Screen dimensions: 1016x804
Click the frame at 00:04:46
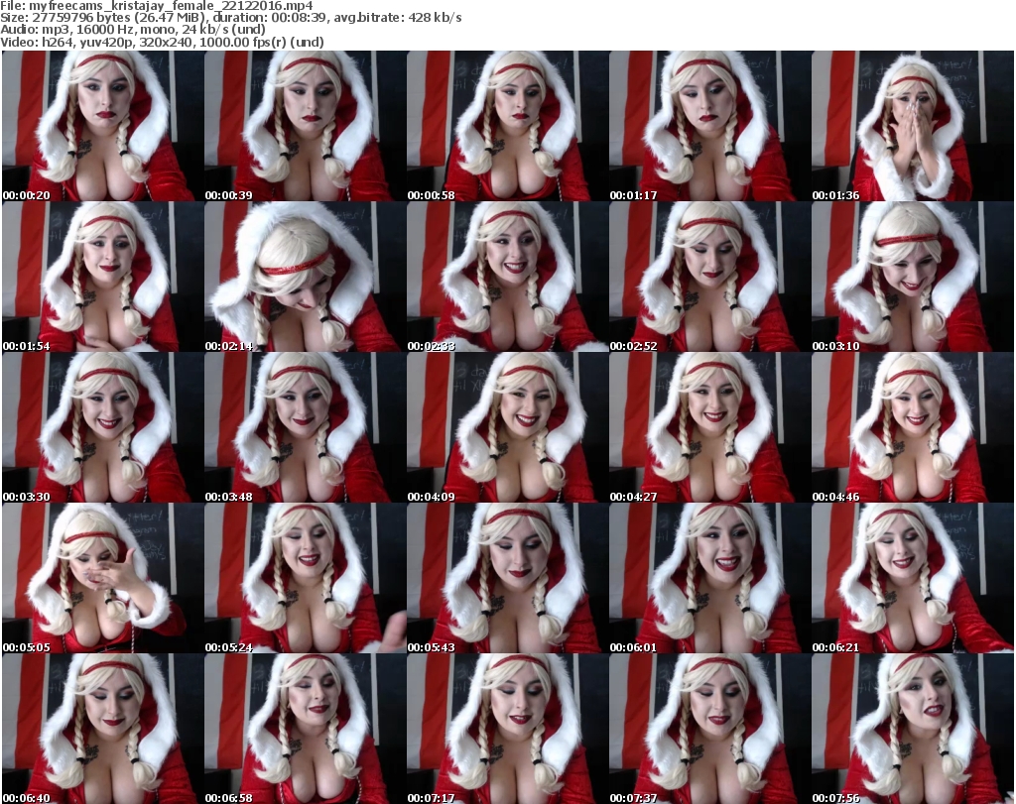click(x=912, y=427)
